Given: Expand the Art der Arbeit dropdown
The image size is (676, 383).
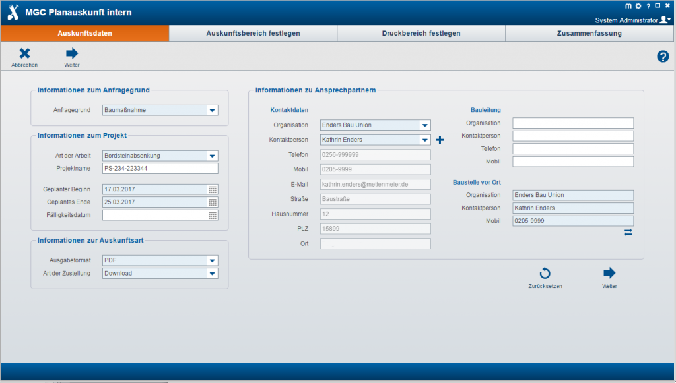Looking at the screenshot, I should click(212, 156).
